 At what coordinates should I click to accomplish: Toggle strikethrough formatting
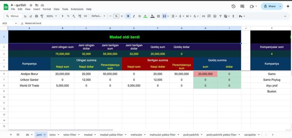(140, 16)
